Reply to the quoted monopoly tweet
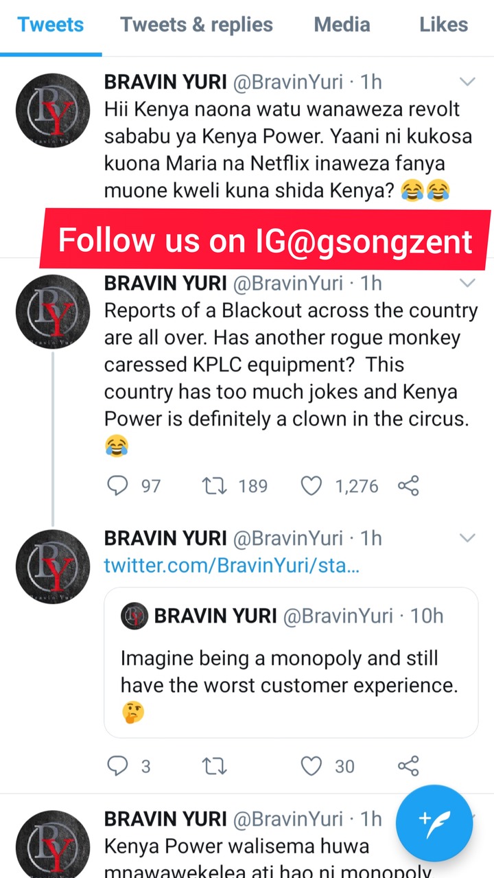Image resolution: width=494 pixels, height=878 pixels. tap(118, 765)
